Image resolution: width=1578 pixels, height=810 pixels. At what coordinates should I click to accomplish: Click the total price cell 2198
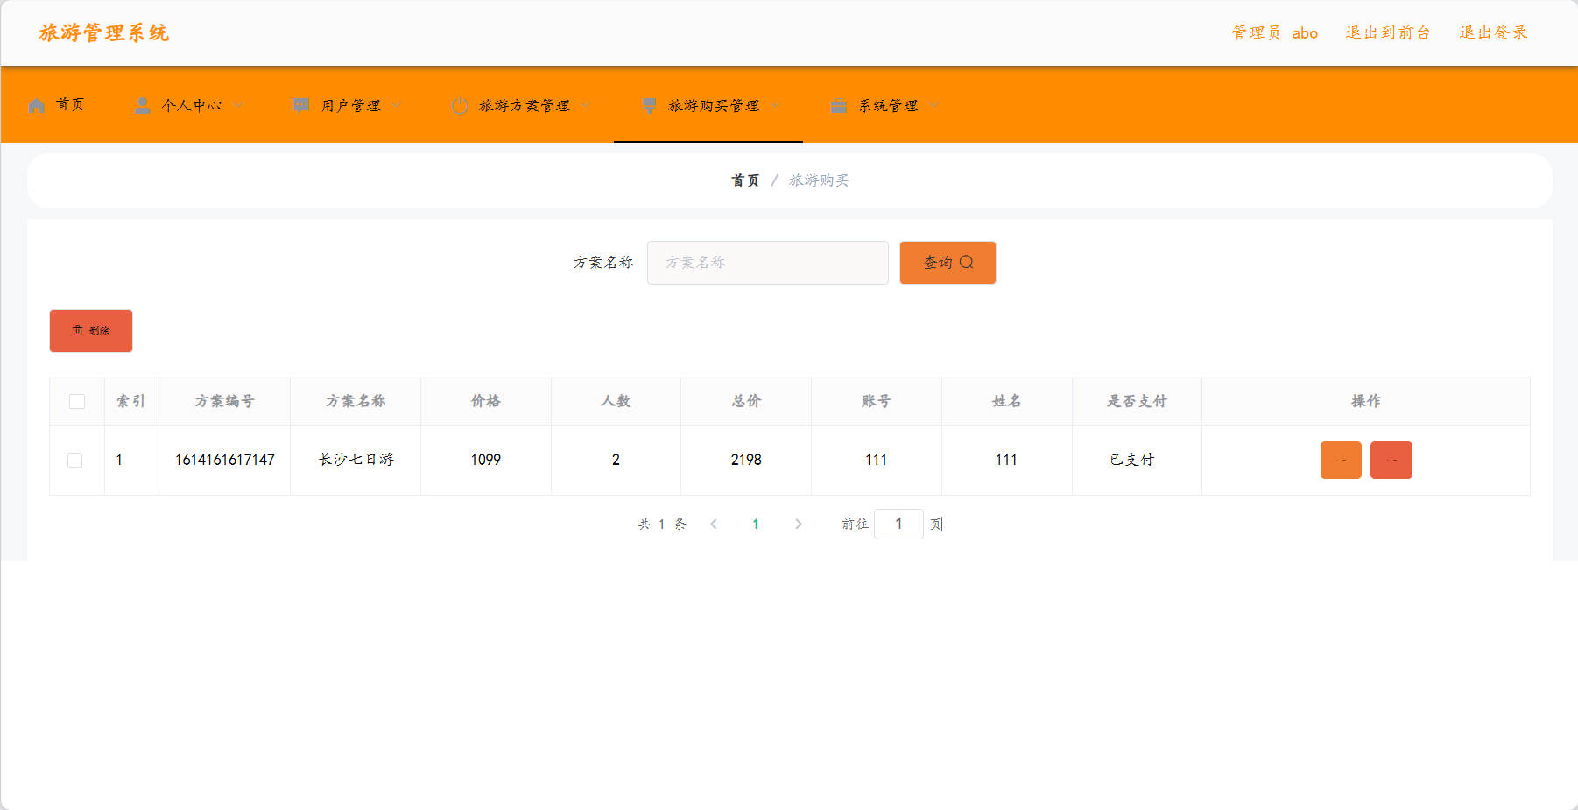pos(746,460)
